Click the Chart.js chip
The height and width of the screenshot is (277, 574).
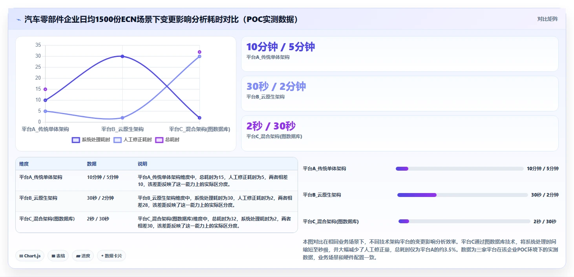(30, 256)
